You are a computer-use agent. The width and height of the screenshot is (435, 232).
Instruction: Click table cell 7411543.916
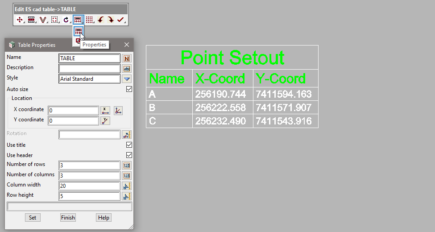coord(286,121)
